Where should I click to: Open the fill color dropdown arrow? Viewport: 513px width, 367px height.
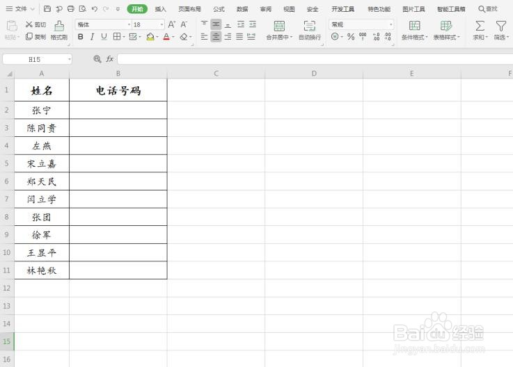[157, 37]
